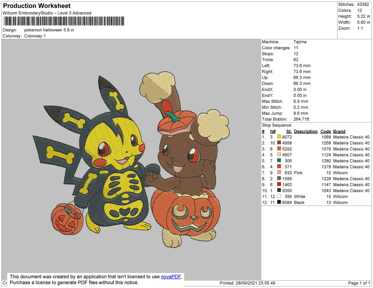
Task: Select the peach thread swatch with 4907 stitches
Action: [279, 154]
